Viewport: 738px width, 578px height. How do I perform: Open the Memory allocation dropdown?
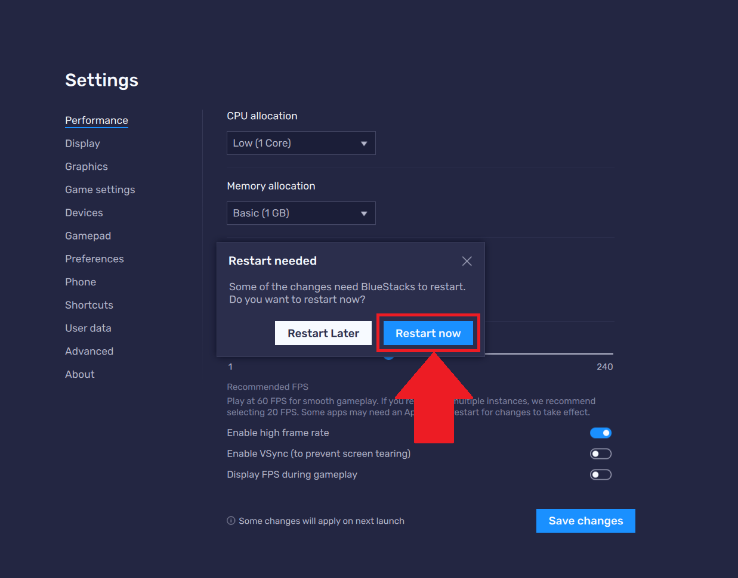[301, 213]
